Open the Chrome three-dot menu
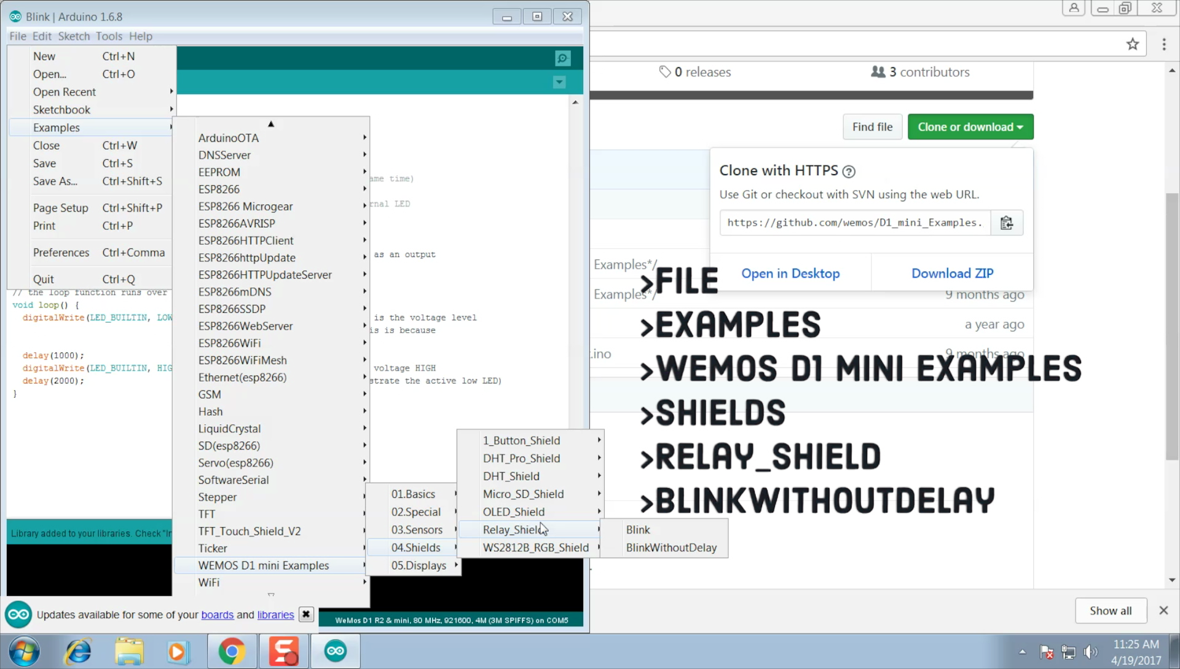The height and width of the screenshot is (669, 1180). pyautogui.click(x=1163, y=44)
